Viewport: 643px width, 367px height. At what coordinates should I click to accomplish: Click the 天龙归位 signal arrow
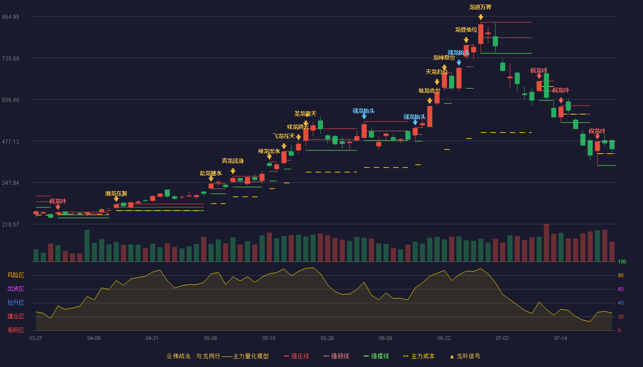pyautogui.click(x=437, y=82)
